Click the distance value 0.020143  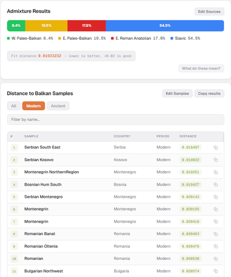(x=191, y=197)
